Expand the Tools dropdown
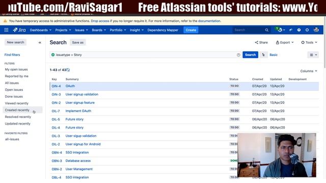The height and width of the screenshot is (183, 326). click(x=309, y=43)
